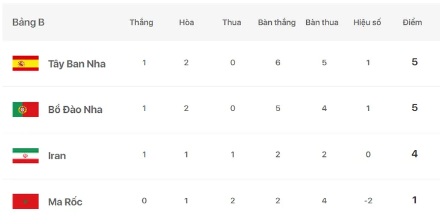Click Iran's points value 4
Screen dimensions: 440x222
[415, 154]
